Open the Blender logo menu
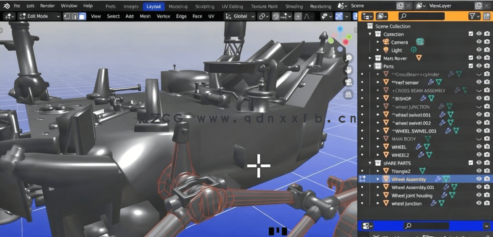The width and height of the screenshot is (493, 237). [7, 5]
